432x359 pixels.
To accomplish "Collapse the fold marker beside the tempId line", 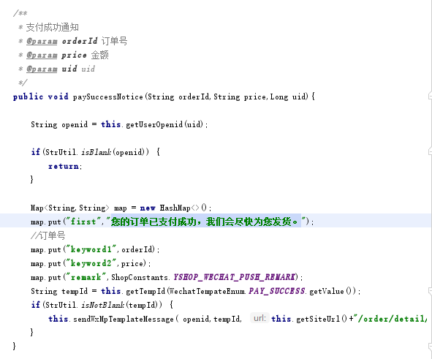I will coord(430,291).
